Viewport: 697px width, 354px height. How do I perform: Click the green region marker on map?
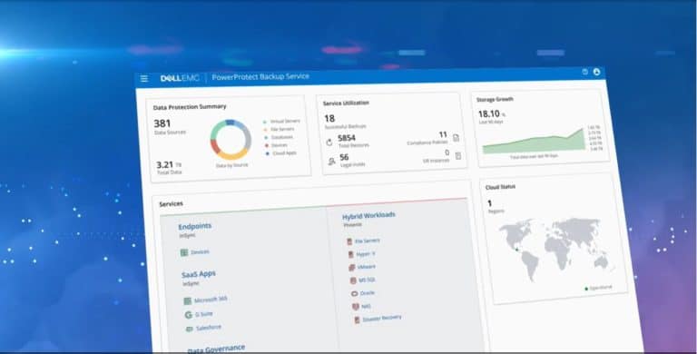coord(516,250)
